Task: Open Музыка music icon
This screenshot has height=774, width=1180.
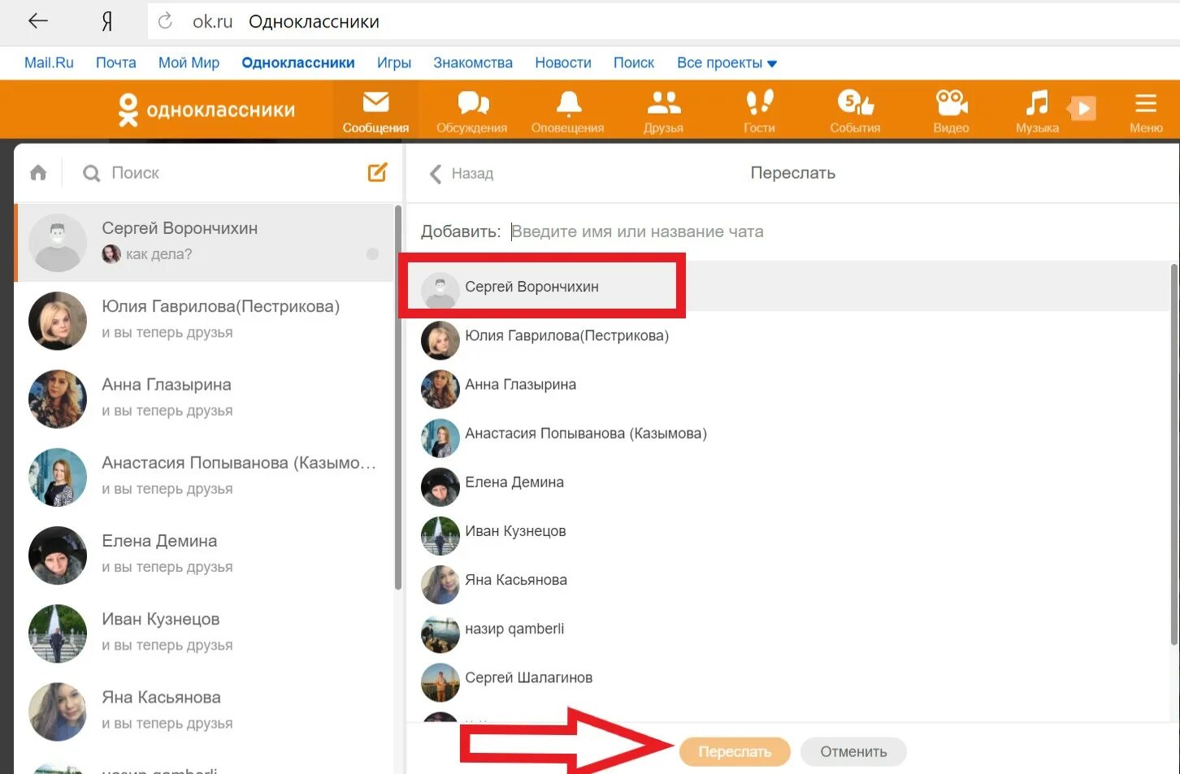Action: coord(1037,110)
